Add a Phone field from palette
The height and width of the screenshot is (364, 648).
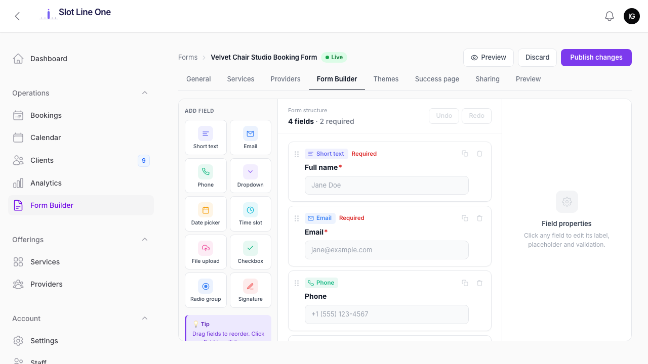pyautogui.click(x=206, y=176)
